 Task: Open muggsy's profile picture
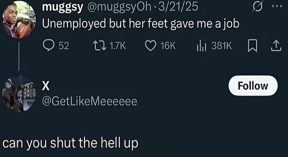point(19,19)
